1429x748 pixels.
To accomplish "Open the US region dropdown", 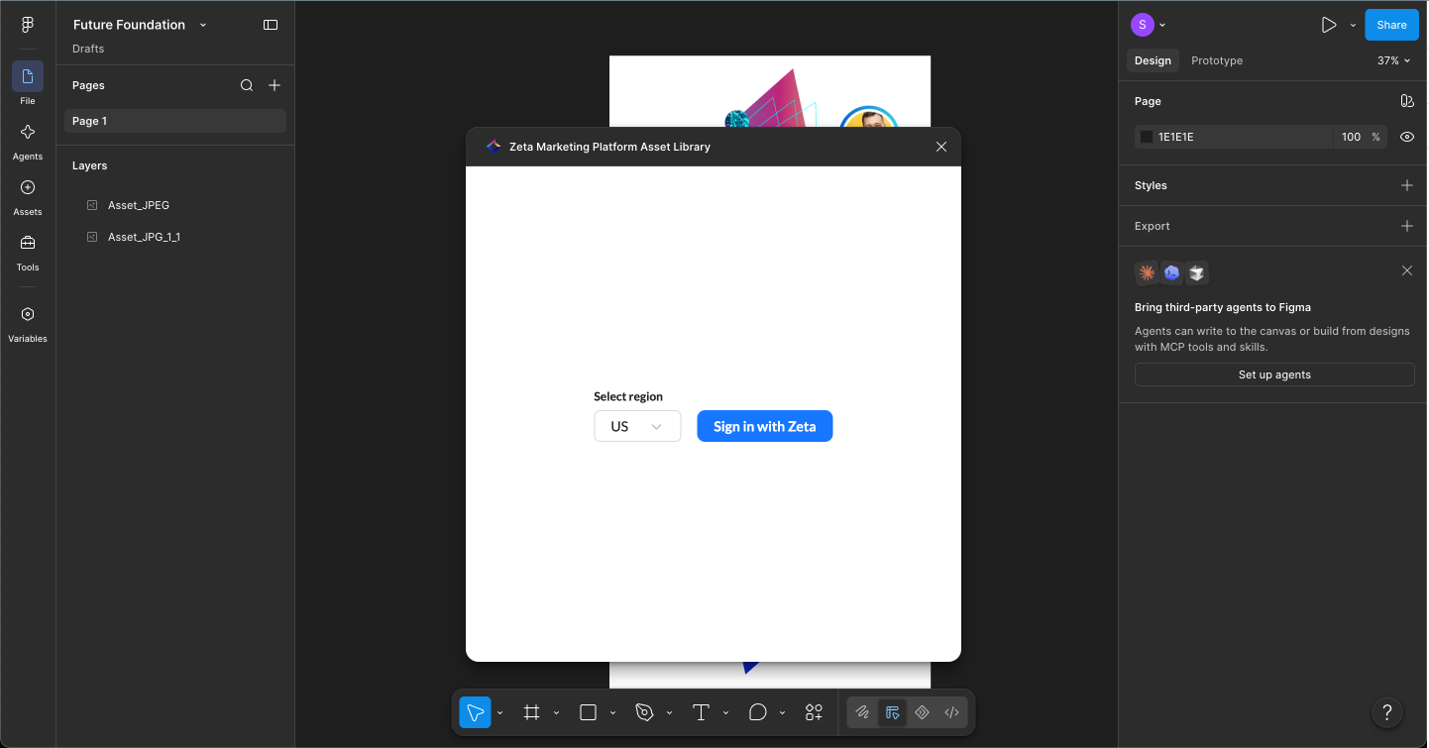I will pyautogui.click(x=637, y=426).
